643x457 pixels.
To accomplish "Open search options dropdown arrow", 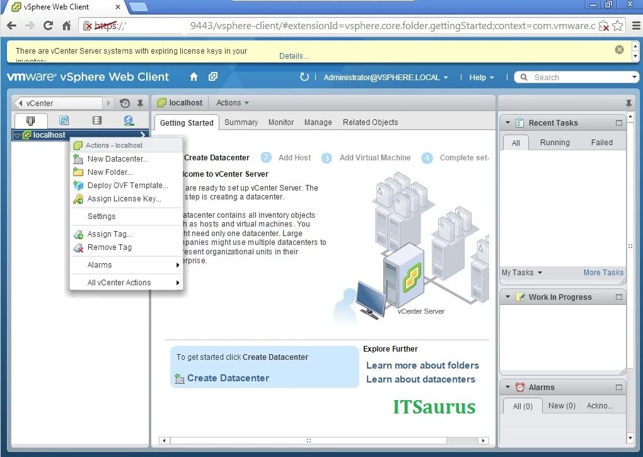I will (634, 77).
